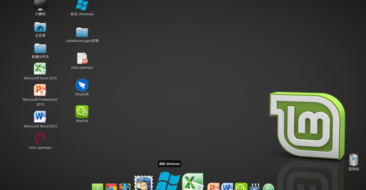Open Excel from the dock

(193, 181)
